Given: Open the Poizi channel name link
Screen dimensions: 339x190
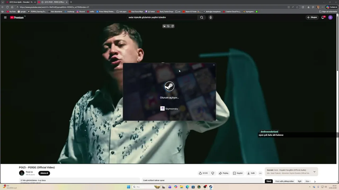Looking at the screenshot, I should pos(28,172).
